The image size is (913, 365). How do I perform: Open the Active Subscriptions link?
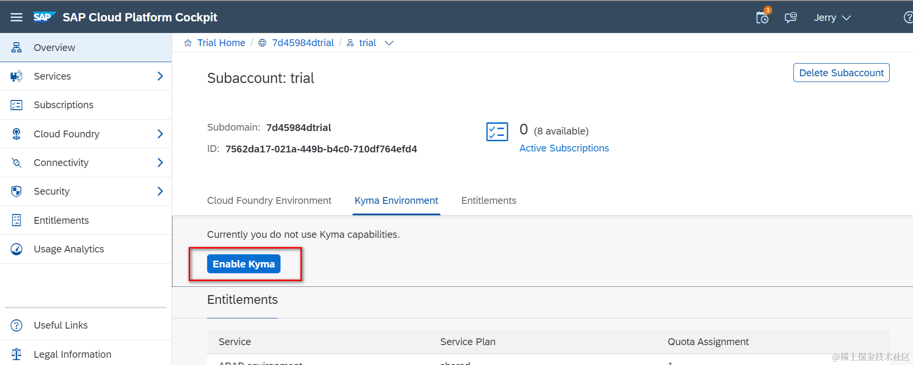tap(564, 148)
